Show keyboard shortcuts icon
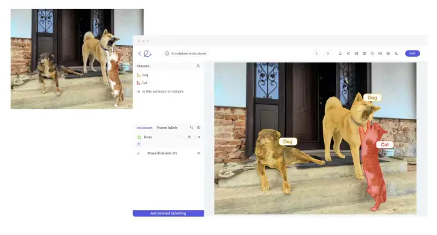This screenshot has width=437, height=235. (x=380, y=53)
